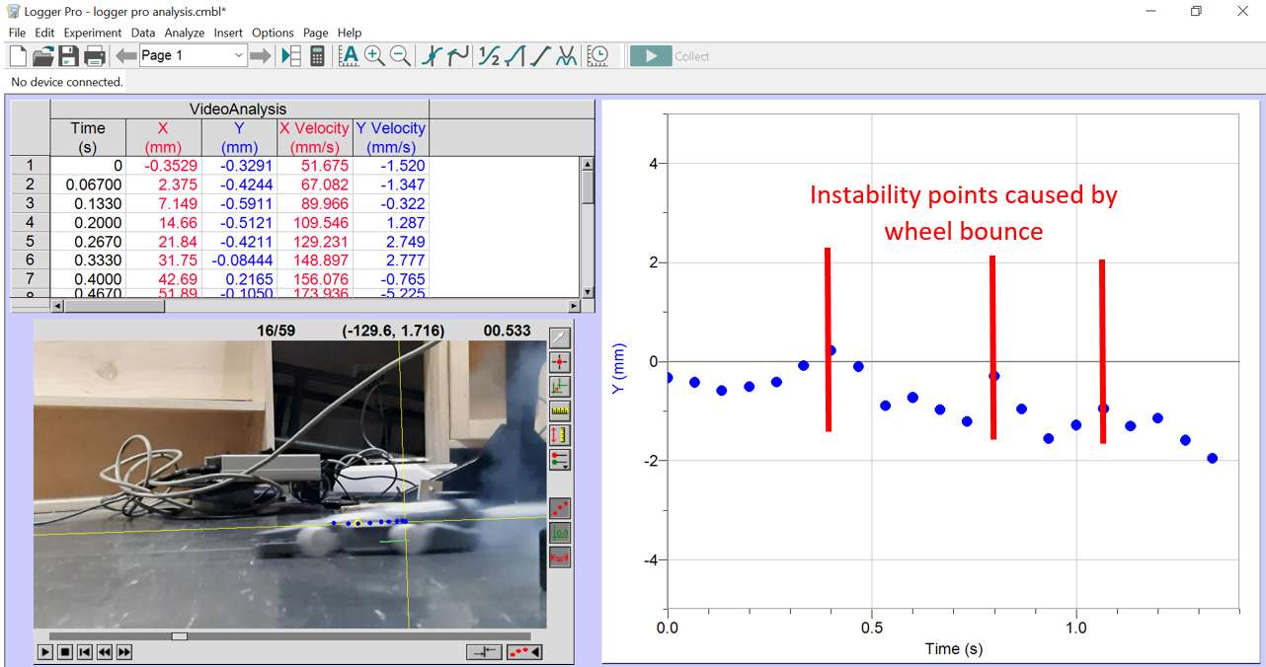This screenshot has width=1266, height=667.
Task: Autoscale the graph with the A icon
Action: pyautogui.click(x=349, y=56)
